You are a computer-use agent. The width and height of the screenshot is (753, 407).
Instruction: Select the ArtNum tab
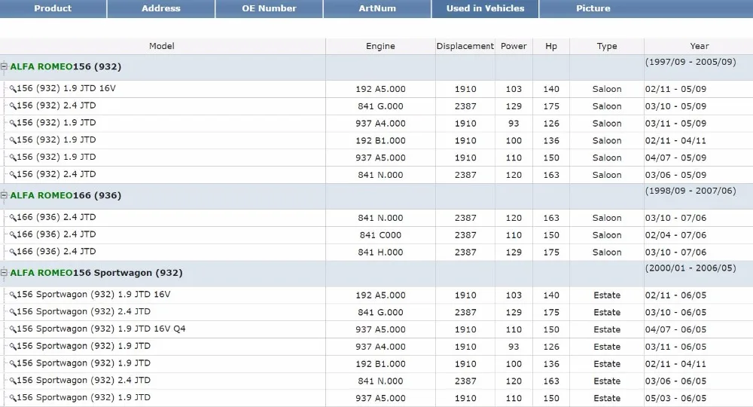pos(377,8)
